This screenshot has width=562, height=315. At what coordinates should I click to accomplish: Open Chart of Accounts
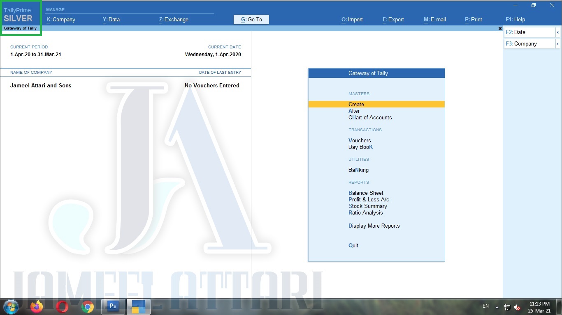point(370,117)
